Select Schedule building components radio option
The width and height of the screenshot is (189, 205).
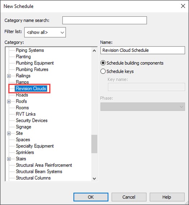(103, 63)
